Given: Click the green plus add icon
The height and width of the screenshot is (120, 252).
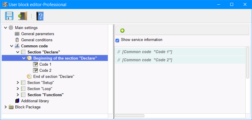Looking at the screenshot, I should click(122, 31).
